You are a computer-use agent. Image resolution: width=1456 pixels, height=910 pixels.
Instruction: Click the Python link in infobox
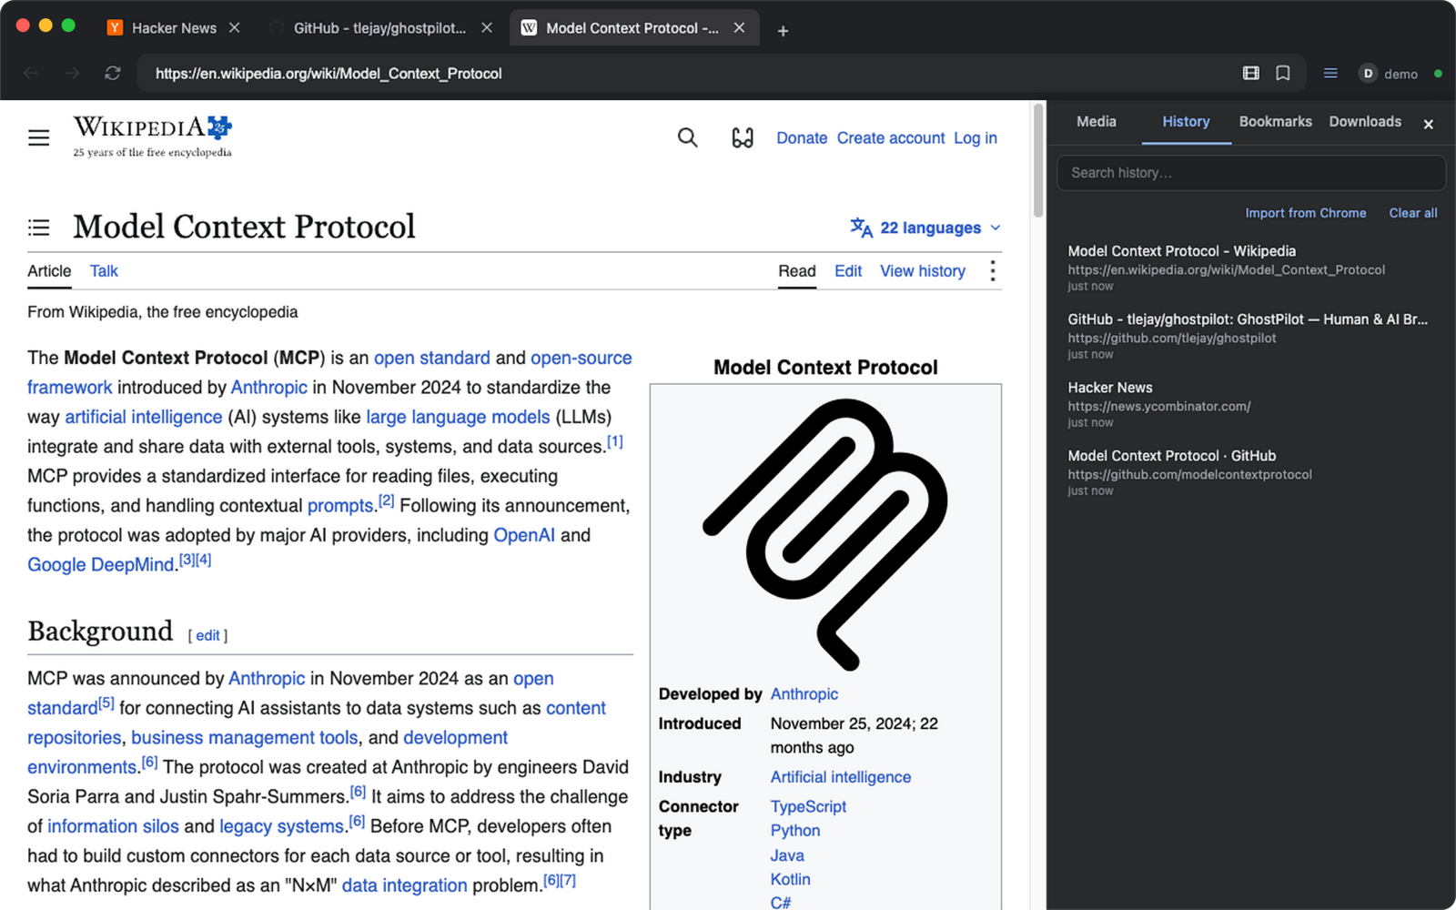[x=795, y=830]
